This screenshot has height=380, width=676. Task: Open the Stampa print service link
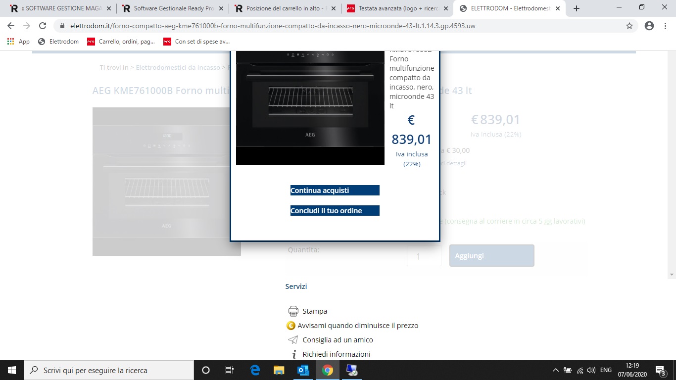pyautogui.click(x=315, y=311)
